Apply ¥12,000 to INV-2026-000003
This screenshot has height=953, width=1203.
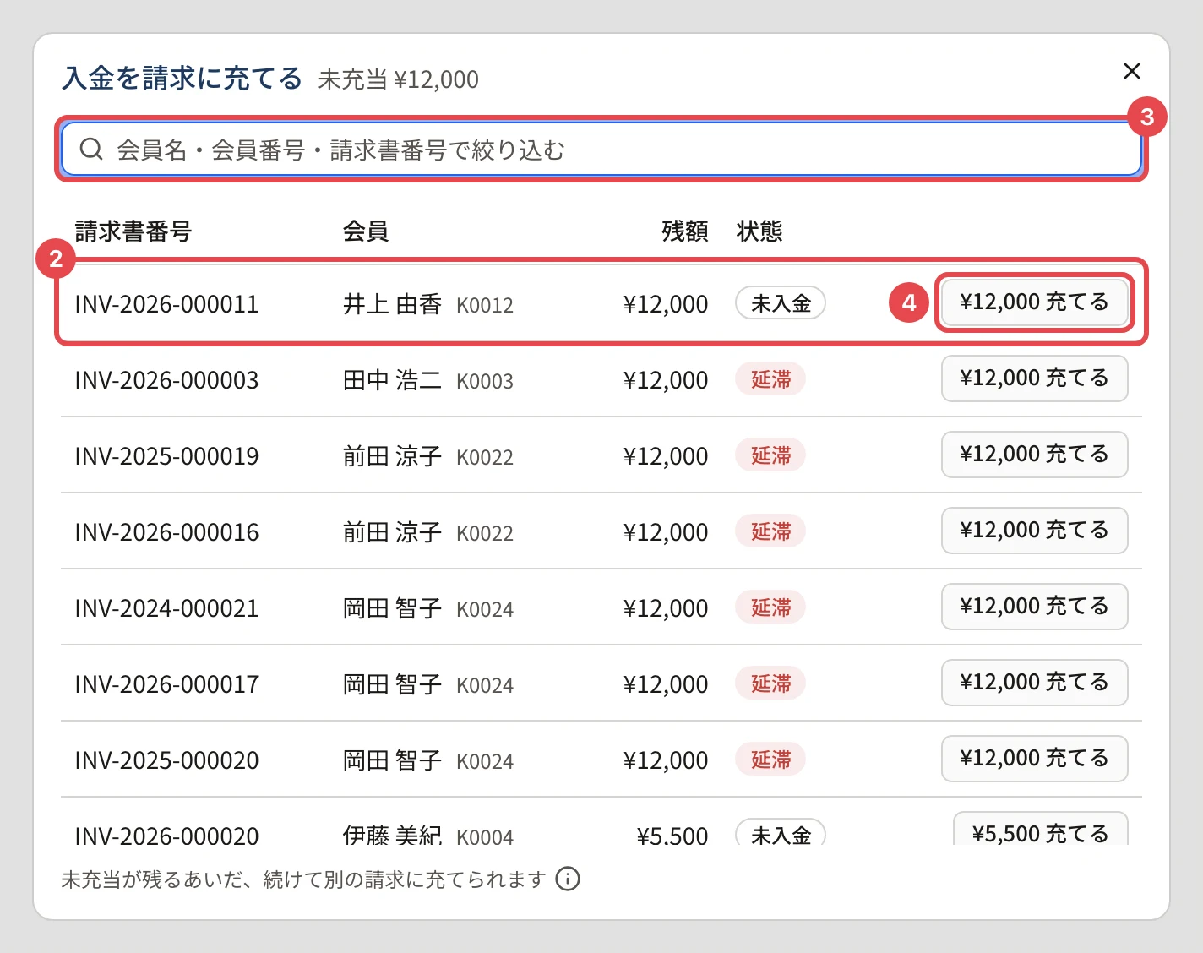coord(1035,378)
